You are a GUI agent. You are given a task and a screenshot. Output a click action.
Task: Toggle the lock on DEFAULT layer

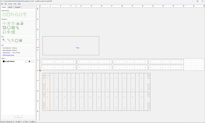[8, 61]
